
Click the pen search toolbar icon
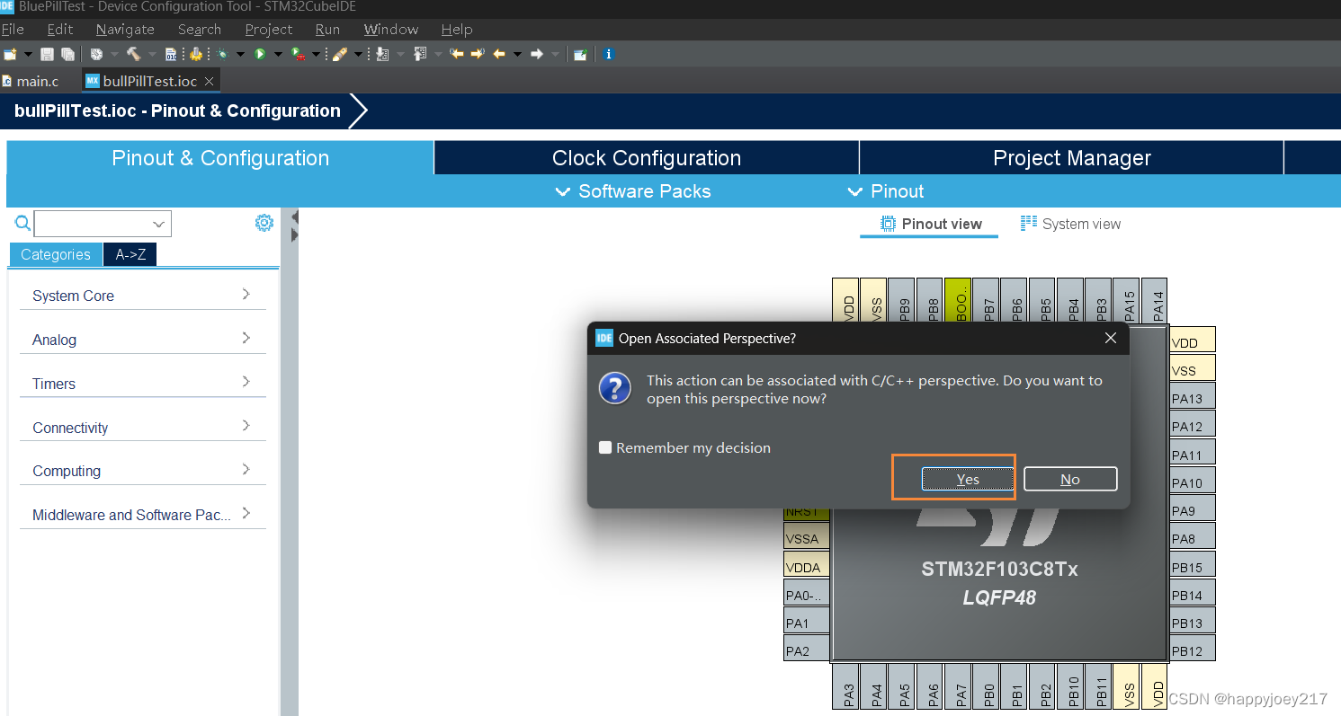click(x=340, y=54)
